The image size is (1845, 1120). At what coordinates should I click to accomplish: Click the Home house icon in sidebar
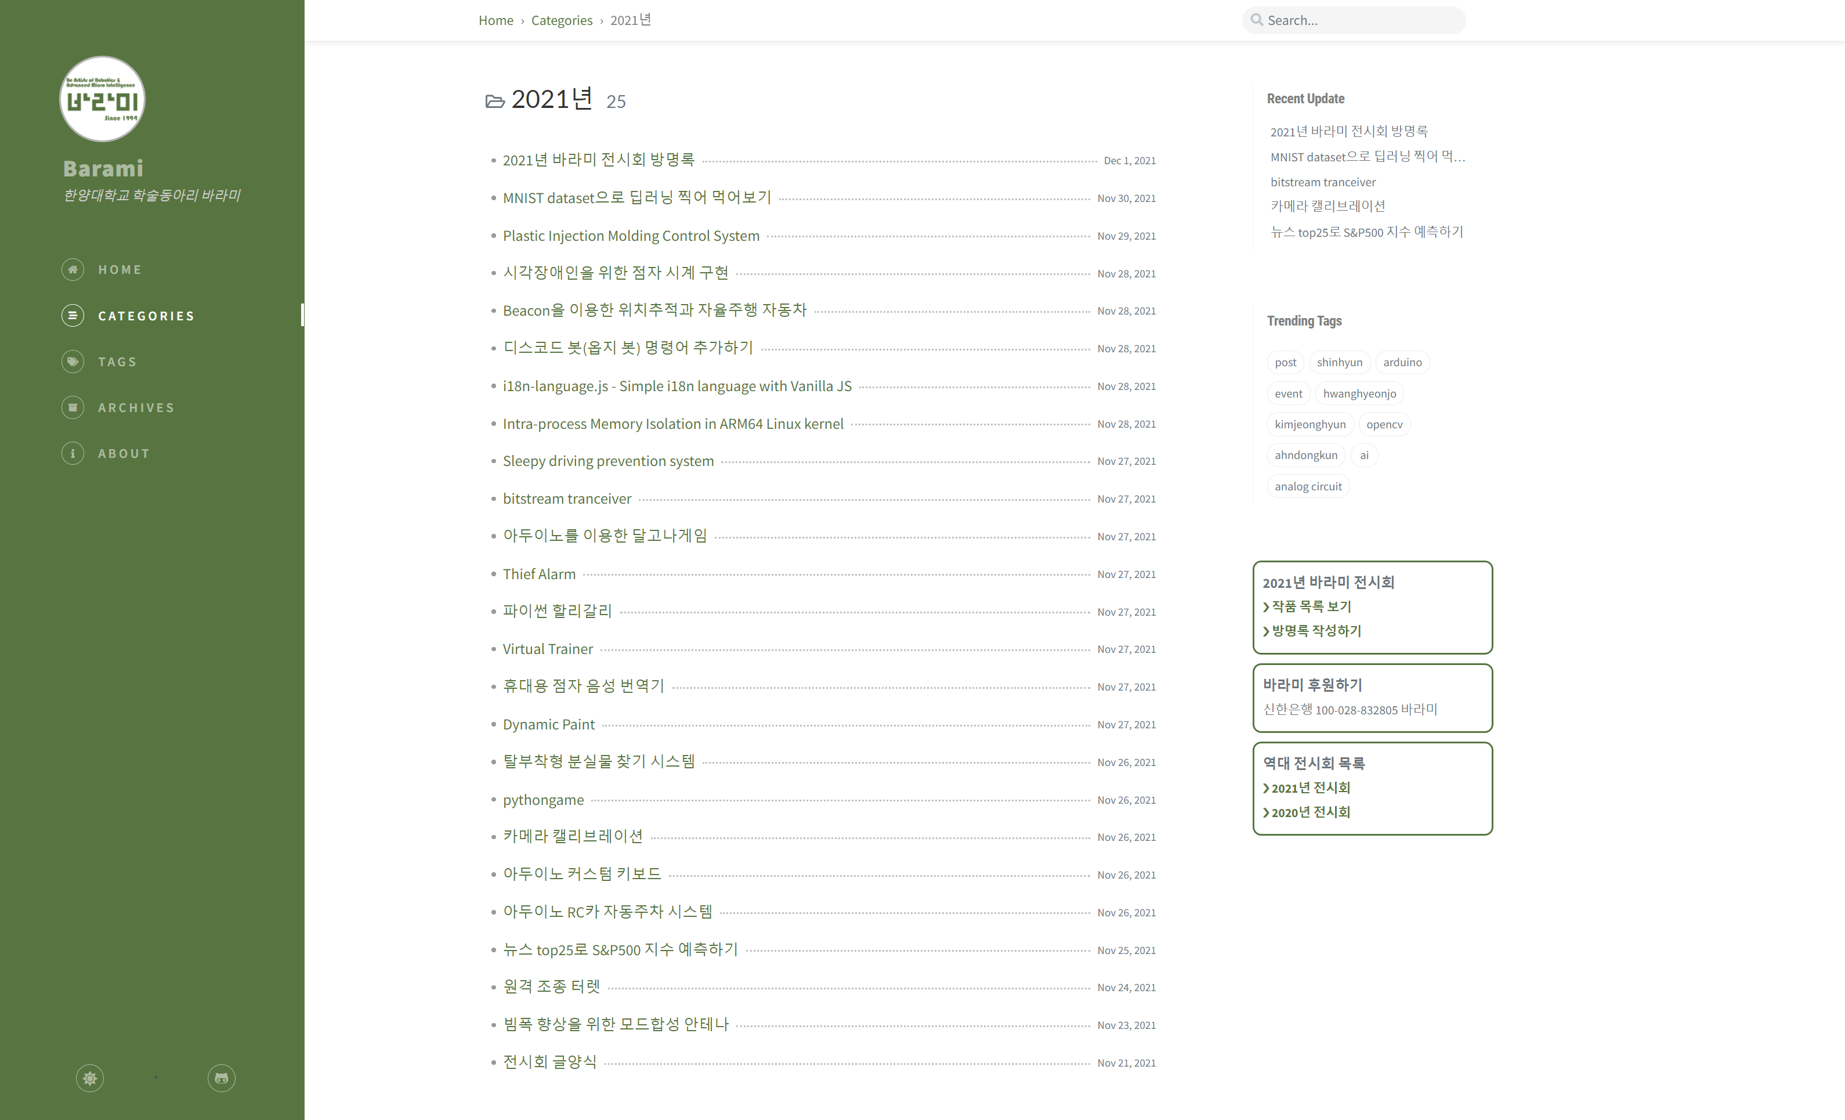(x=73, y=270)
